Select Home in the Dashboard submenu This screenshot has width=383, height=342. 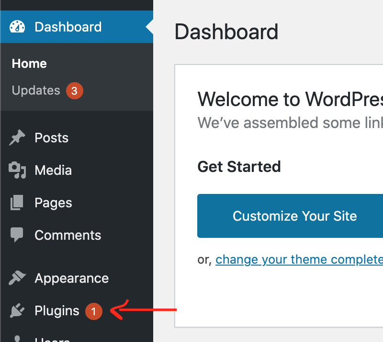point(29,64)
